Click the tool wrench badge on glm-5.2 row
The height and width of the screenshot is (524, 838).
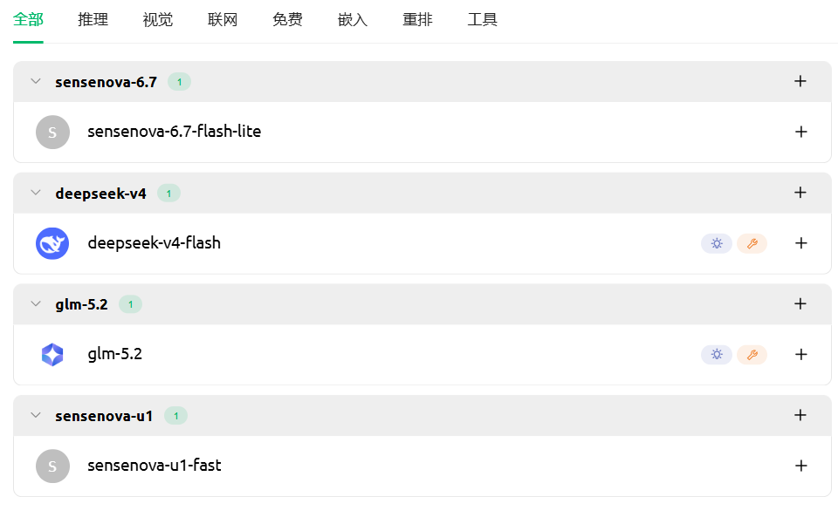[x=752, y=354]
